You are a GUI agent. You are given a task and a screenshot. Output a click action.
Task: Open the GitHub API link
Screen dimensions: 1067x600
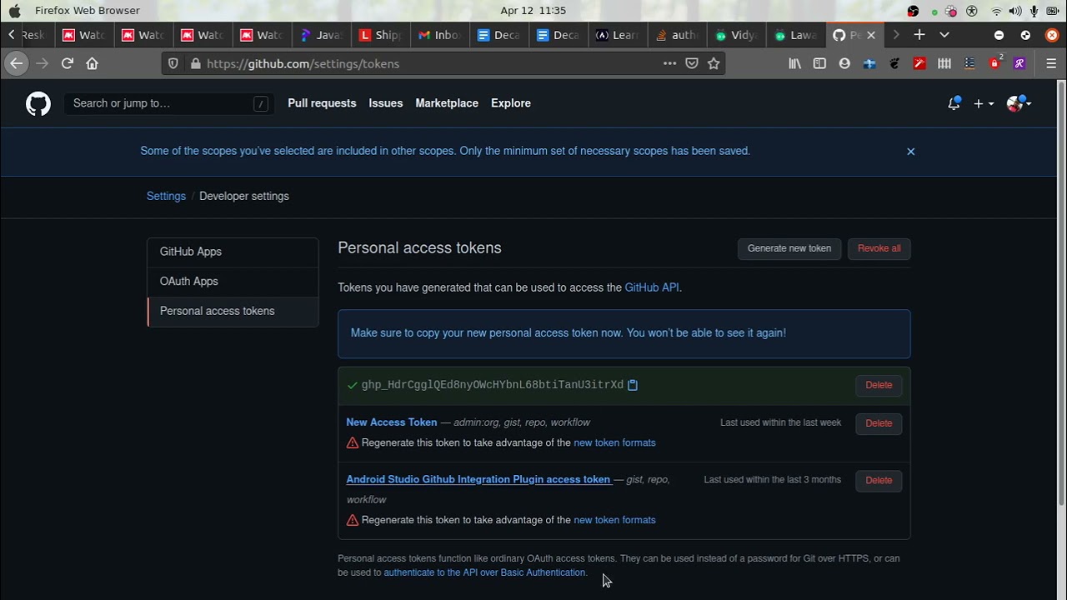[652, 287]
